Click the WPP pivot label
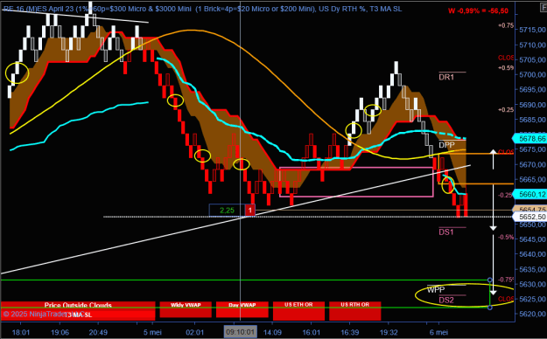This screenshot has width=547, height=339. [x=436, y=289]
